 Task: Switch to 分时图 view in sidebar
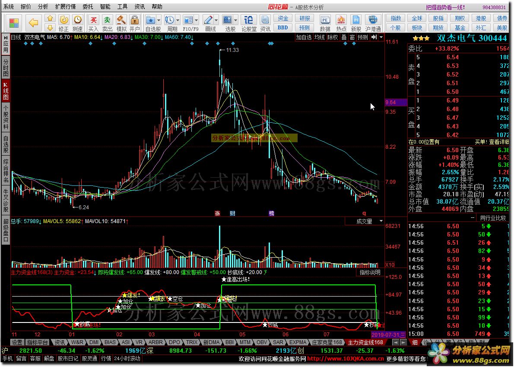pos(6,68)
